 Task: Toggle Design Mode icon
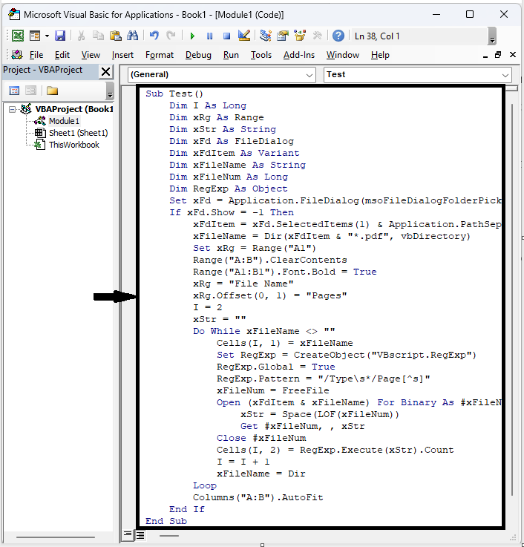[243, 36]
